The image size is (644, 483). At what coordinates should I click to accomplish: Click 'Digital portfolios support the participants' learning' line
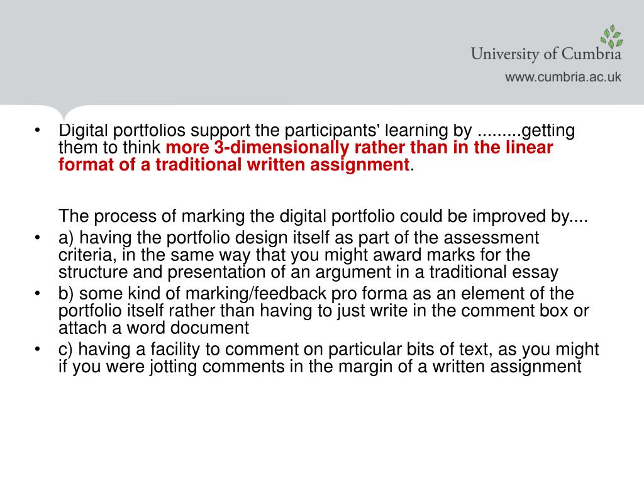[x=317, y=130]
